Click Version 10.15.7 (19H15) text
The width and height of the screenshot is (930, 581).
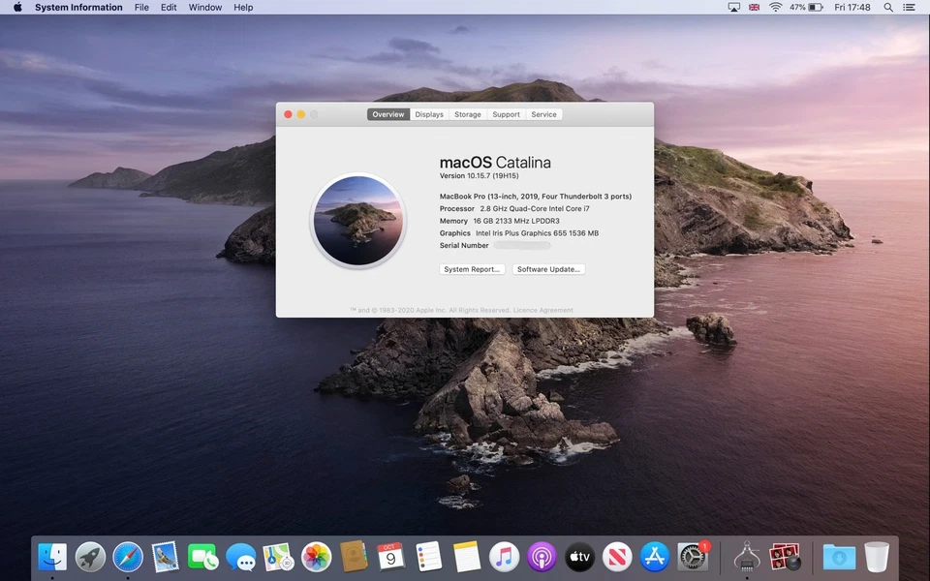(480, 176)
